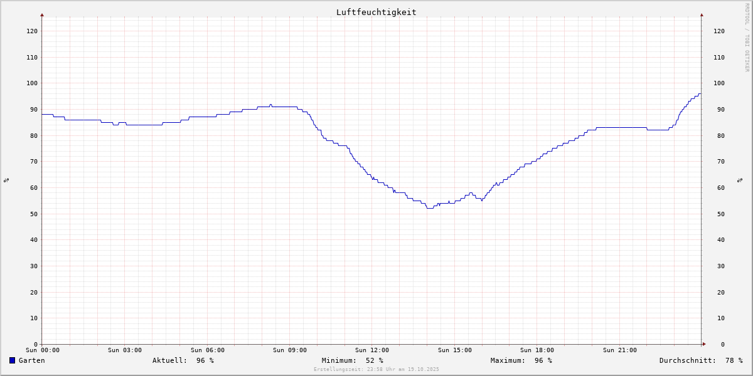The height and width of the screenshot is (376, 753).
Task: Click the left y-axis percent unit symbol
Action: click(x=6, y=180)
